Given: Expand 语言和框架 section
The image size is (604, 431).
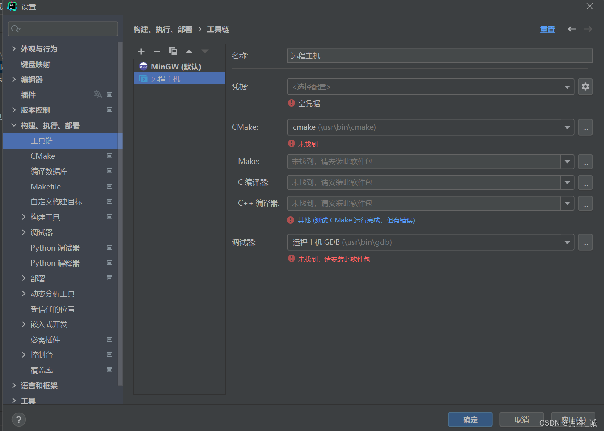Looking at the screenshot, I should (14, 385).
